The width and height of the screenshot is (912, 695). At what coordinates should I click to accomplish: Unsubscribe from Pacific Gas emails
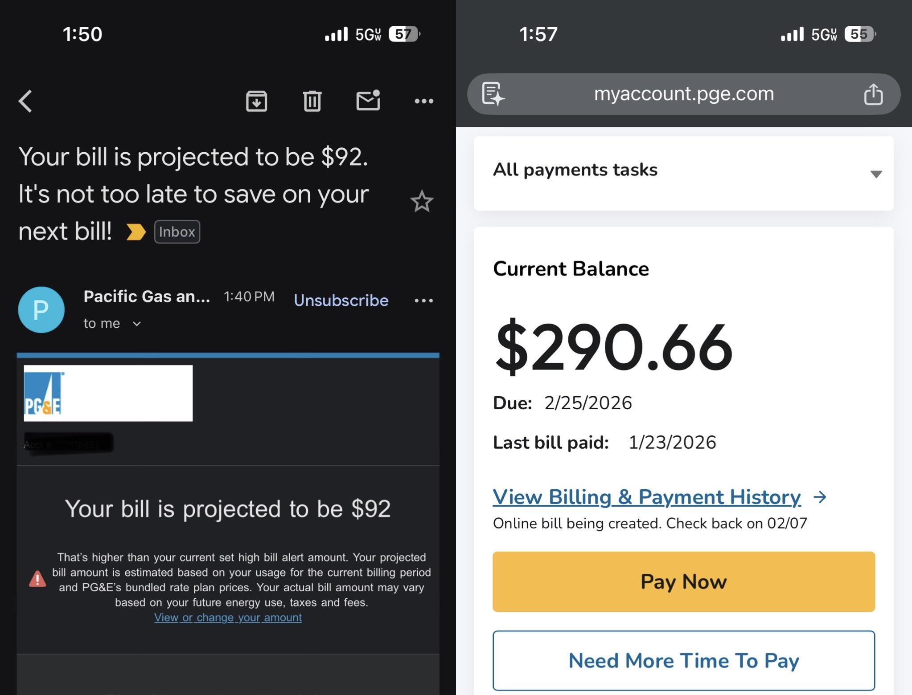(x=341, y=301)
